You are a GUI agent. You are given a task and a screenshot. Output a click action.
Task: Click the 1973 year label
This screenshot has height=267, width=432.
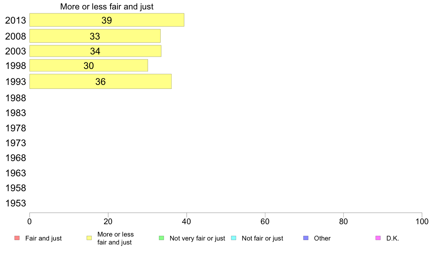[x=16, y=143]
